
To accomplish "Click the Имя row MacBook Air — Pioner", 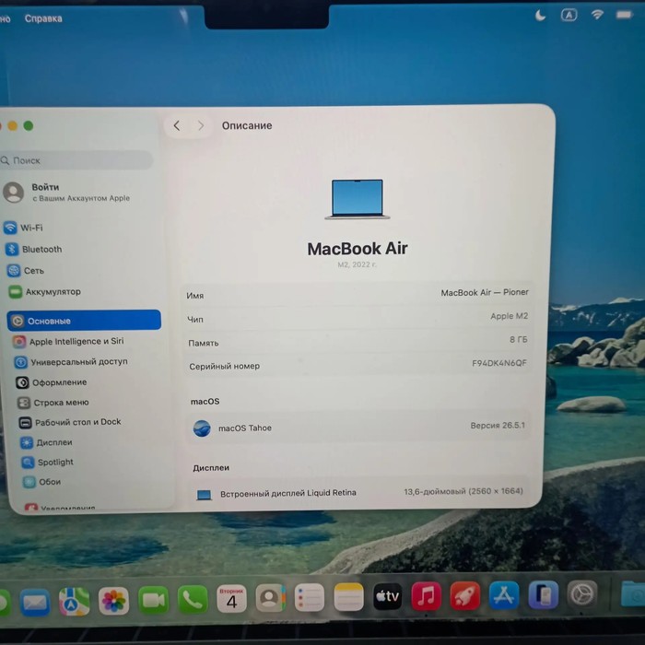I will click(x=358, y=294).
